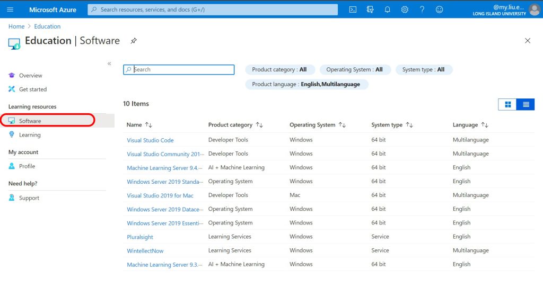Open Visual Studio Code download

click(150, 140)
